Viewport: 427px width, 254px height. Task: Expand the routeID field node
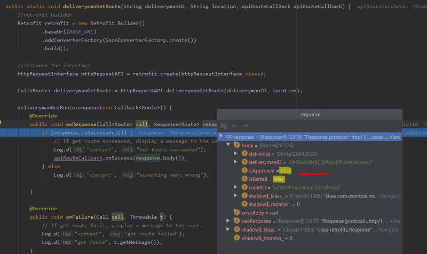235,187
